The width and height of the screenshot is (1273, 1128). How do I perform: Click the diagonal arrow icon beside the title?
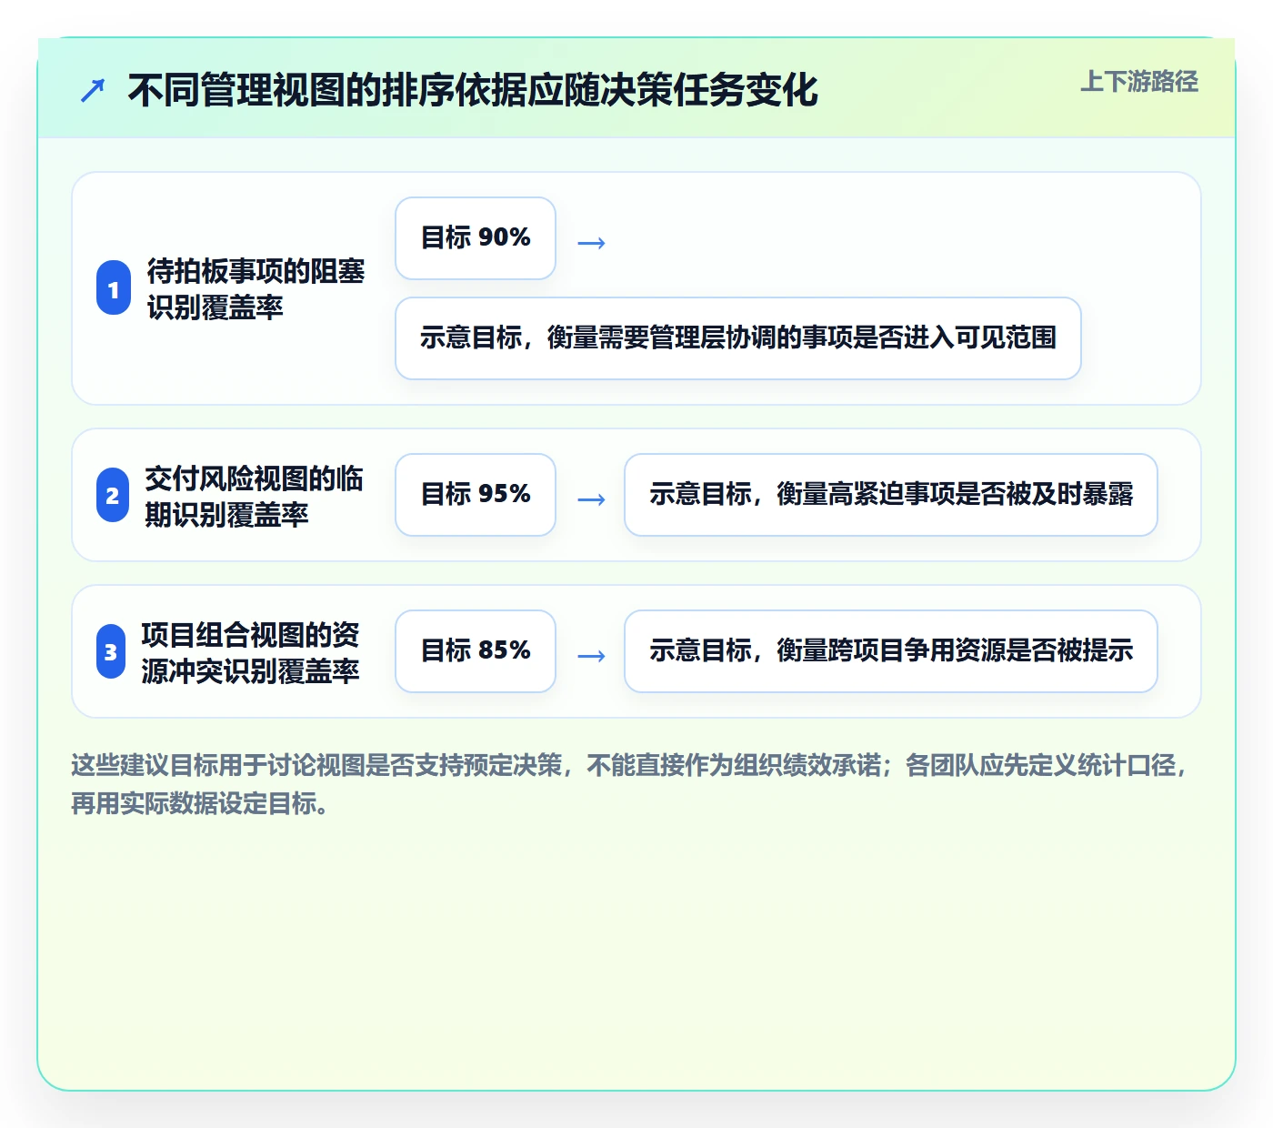tap(93, 90)
